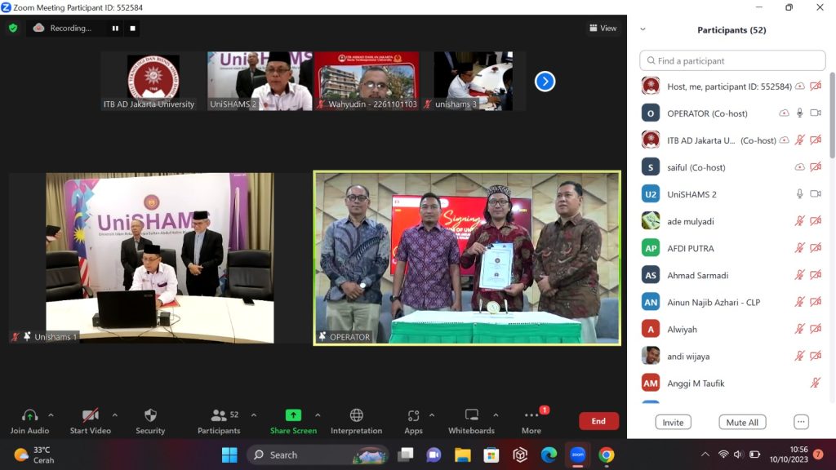Click andi wijaya's video-off icon

[x=816, y=356]
